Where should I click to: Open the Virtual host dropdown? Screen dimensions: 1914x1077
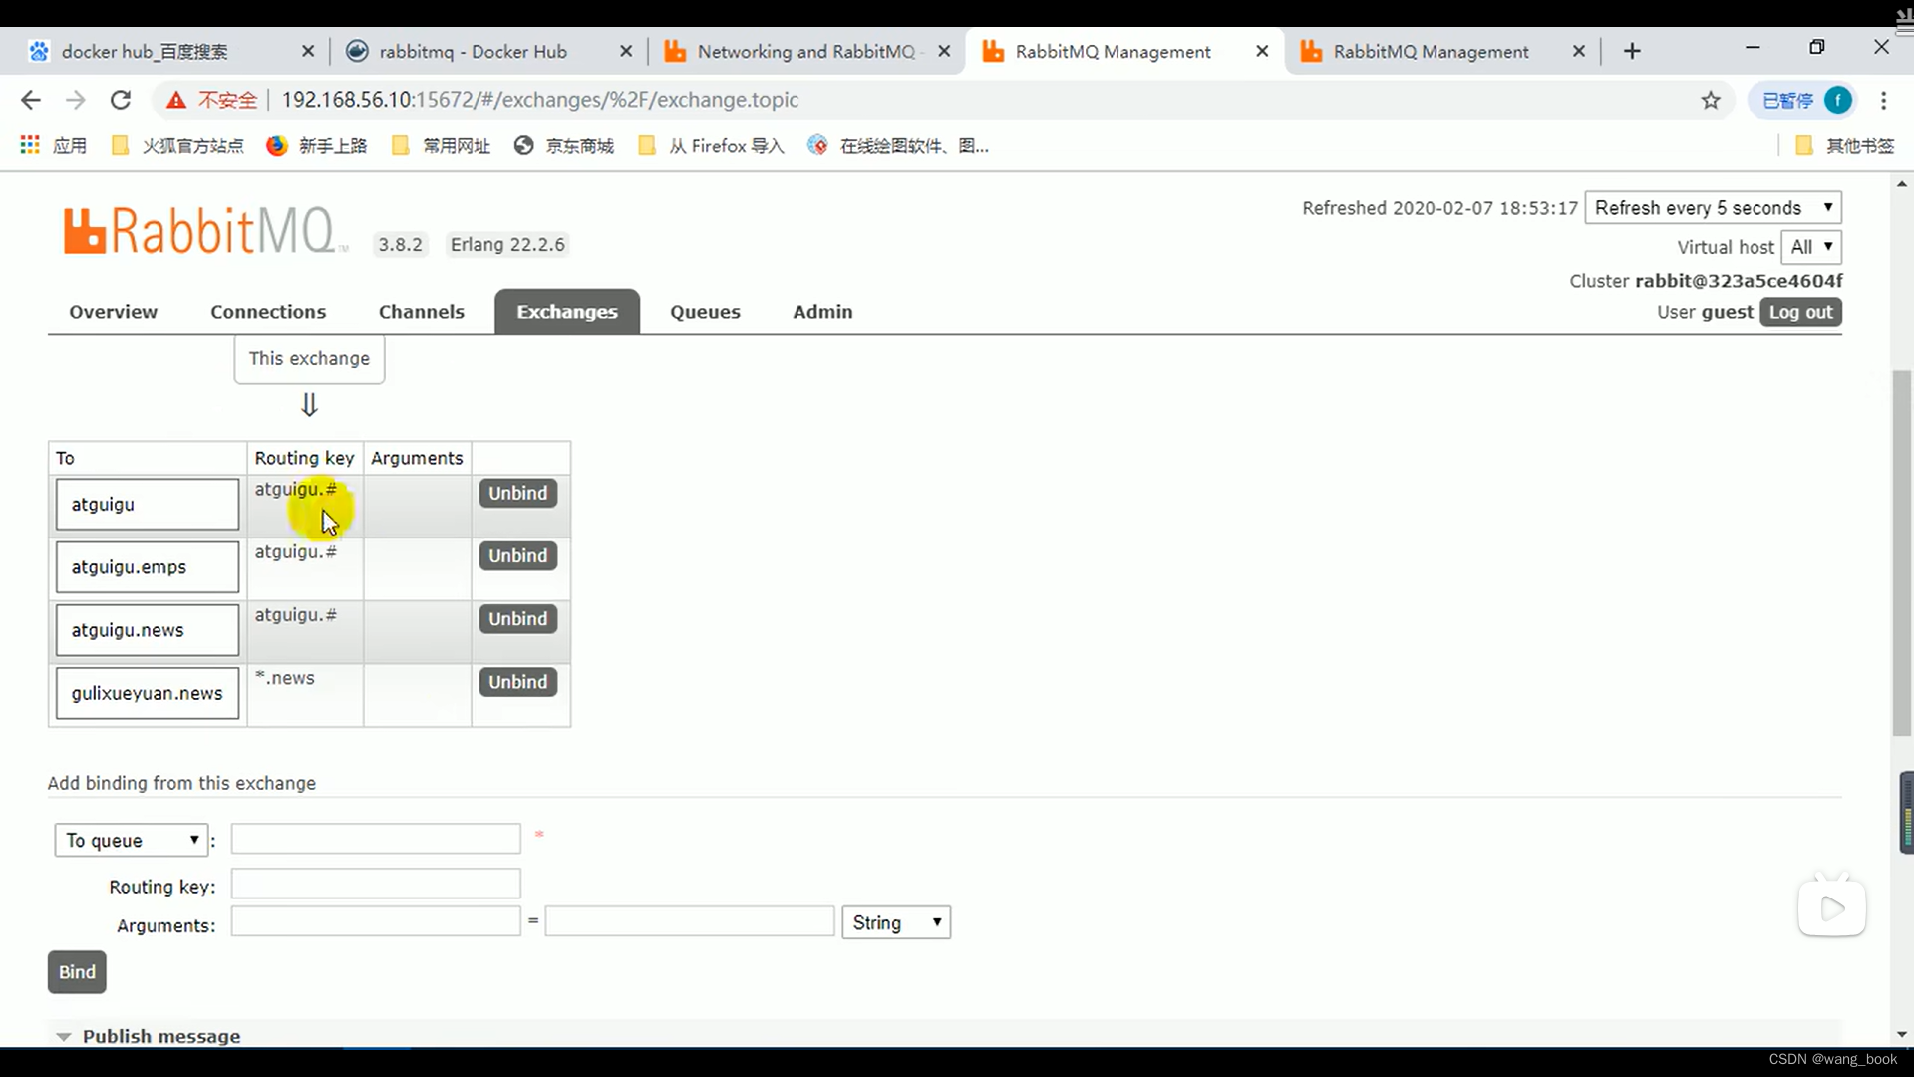coord(1811,247)
